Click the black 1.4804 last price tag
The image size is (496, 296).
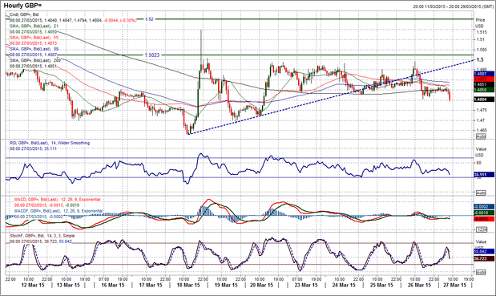pos(484,99)
